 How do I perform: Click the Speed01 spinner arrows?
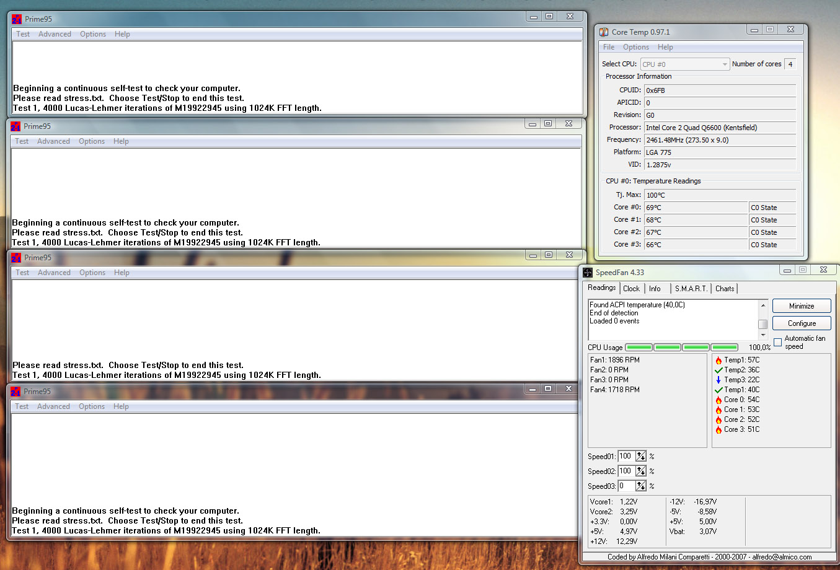(641, 457)
